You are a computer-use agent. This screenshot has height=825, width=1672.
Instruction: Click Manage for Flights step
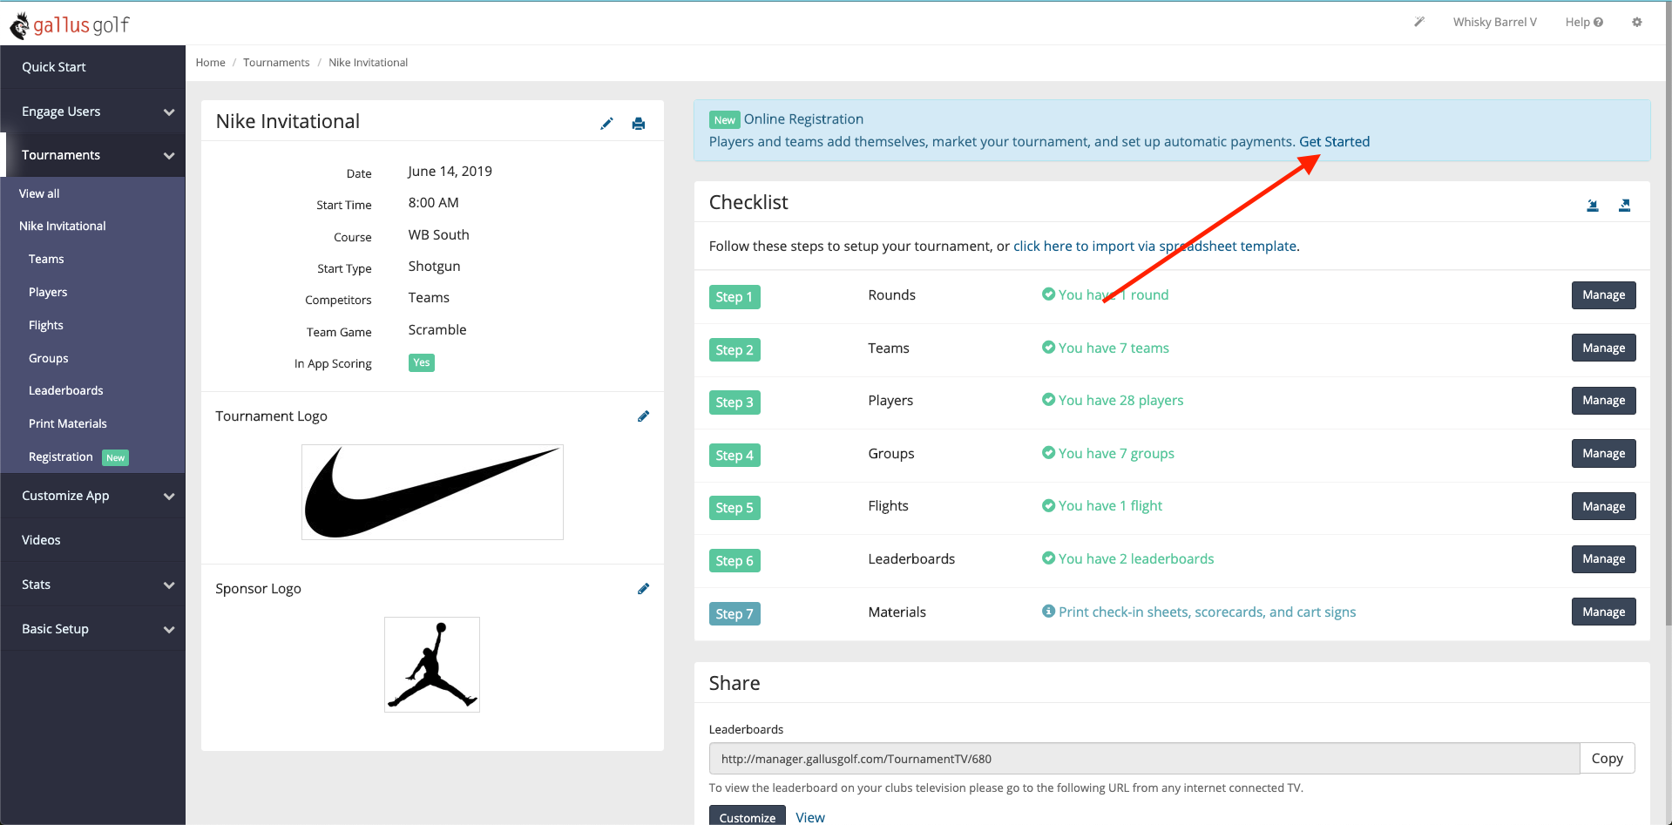point(1603,506)
